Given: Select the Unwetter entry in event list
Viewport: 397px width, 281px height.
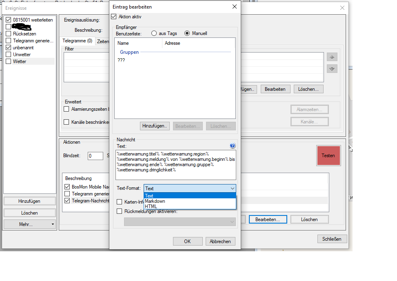Looking at the screenshot, I should click(x=22, y=55).
